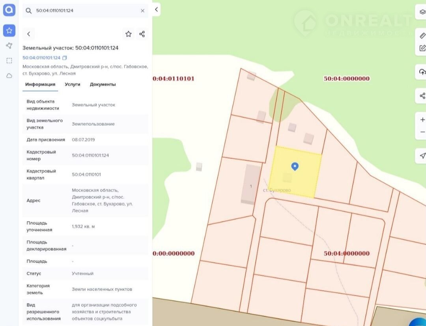Image resolution: width=426 pixels, height=326 pixels.
Task: Go back from the land plot details
Action: click(29, 34)
